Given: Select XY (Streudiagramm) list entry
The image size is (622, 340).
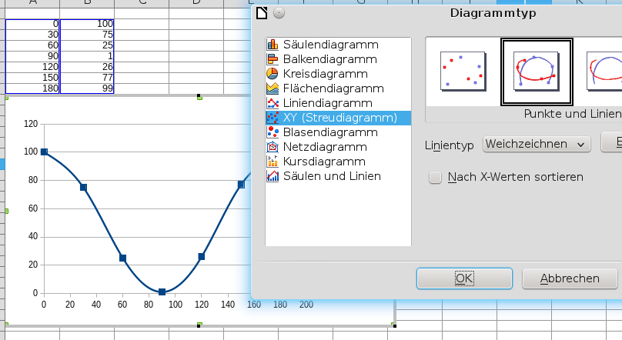Looking at the screenshot, I should (x=339, y=118).
